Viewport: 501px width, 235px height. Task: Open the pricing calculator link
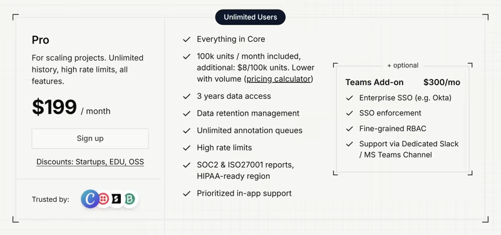click(278, 79)
